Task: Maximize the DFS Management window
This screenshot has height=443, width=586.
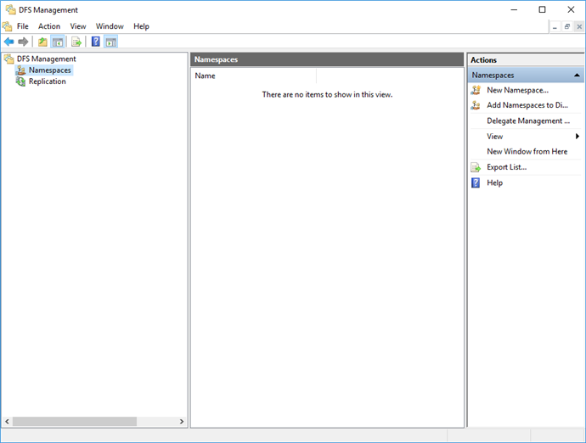Action: click(x=543, y=9)
